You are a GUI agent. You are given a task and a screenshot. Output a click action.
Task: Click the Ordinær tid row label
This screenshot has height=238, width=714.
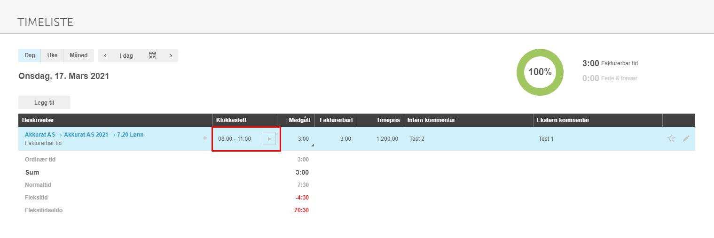pos(40,160)
